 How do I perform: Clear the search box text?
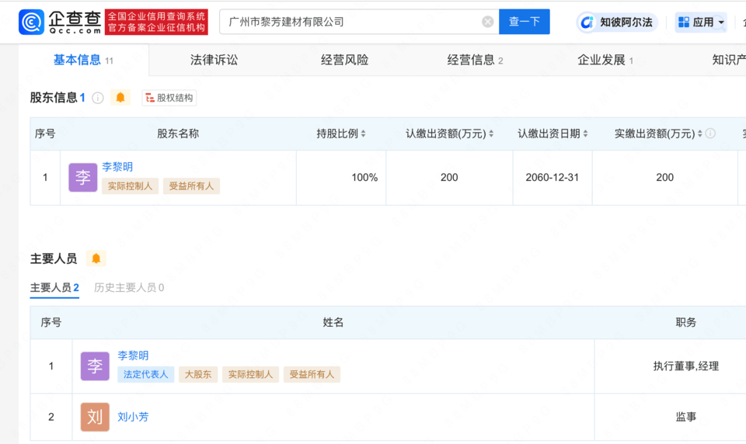[x=488, y=22]
